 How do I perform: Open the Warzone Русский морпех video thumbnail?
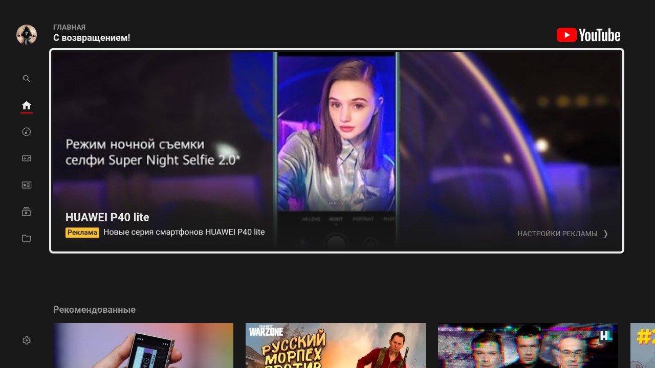pos(336,346)
